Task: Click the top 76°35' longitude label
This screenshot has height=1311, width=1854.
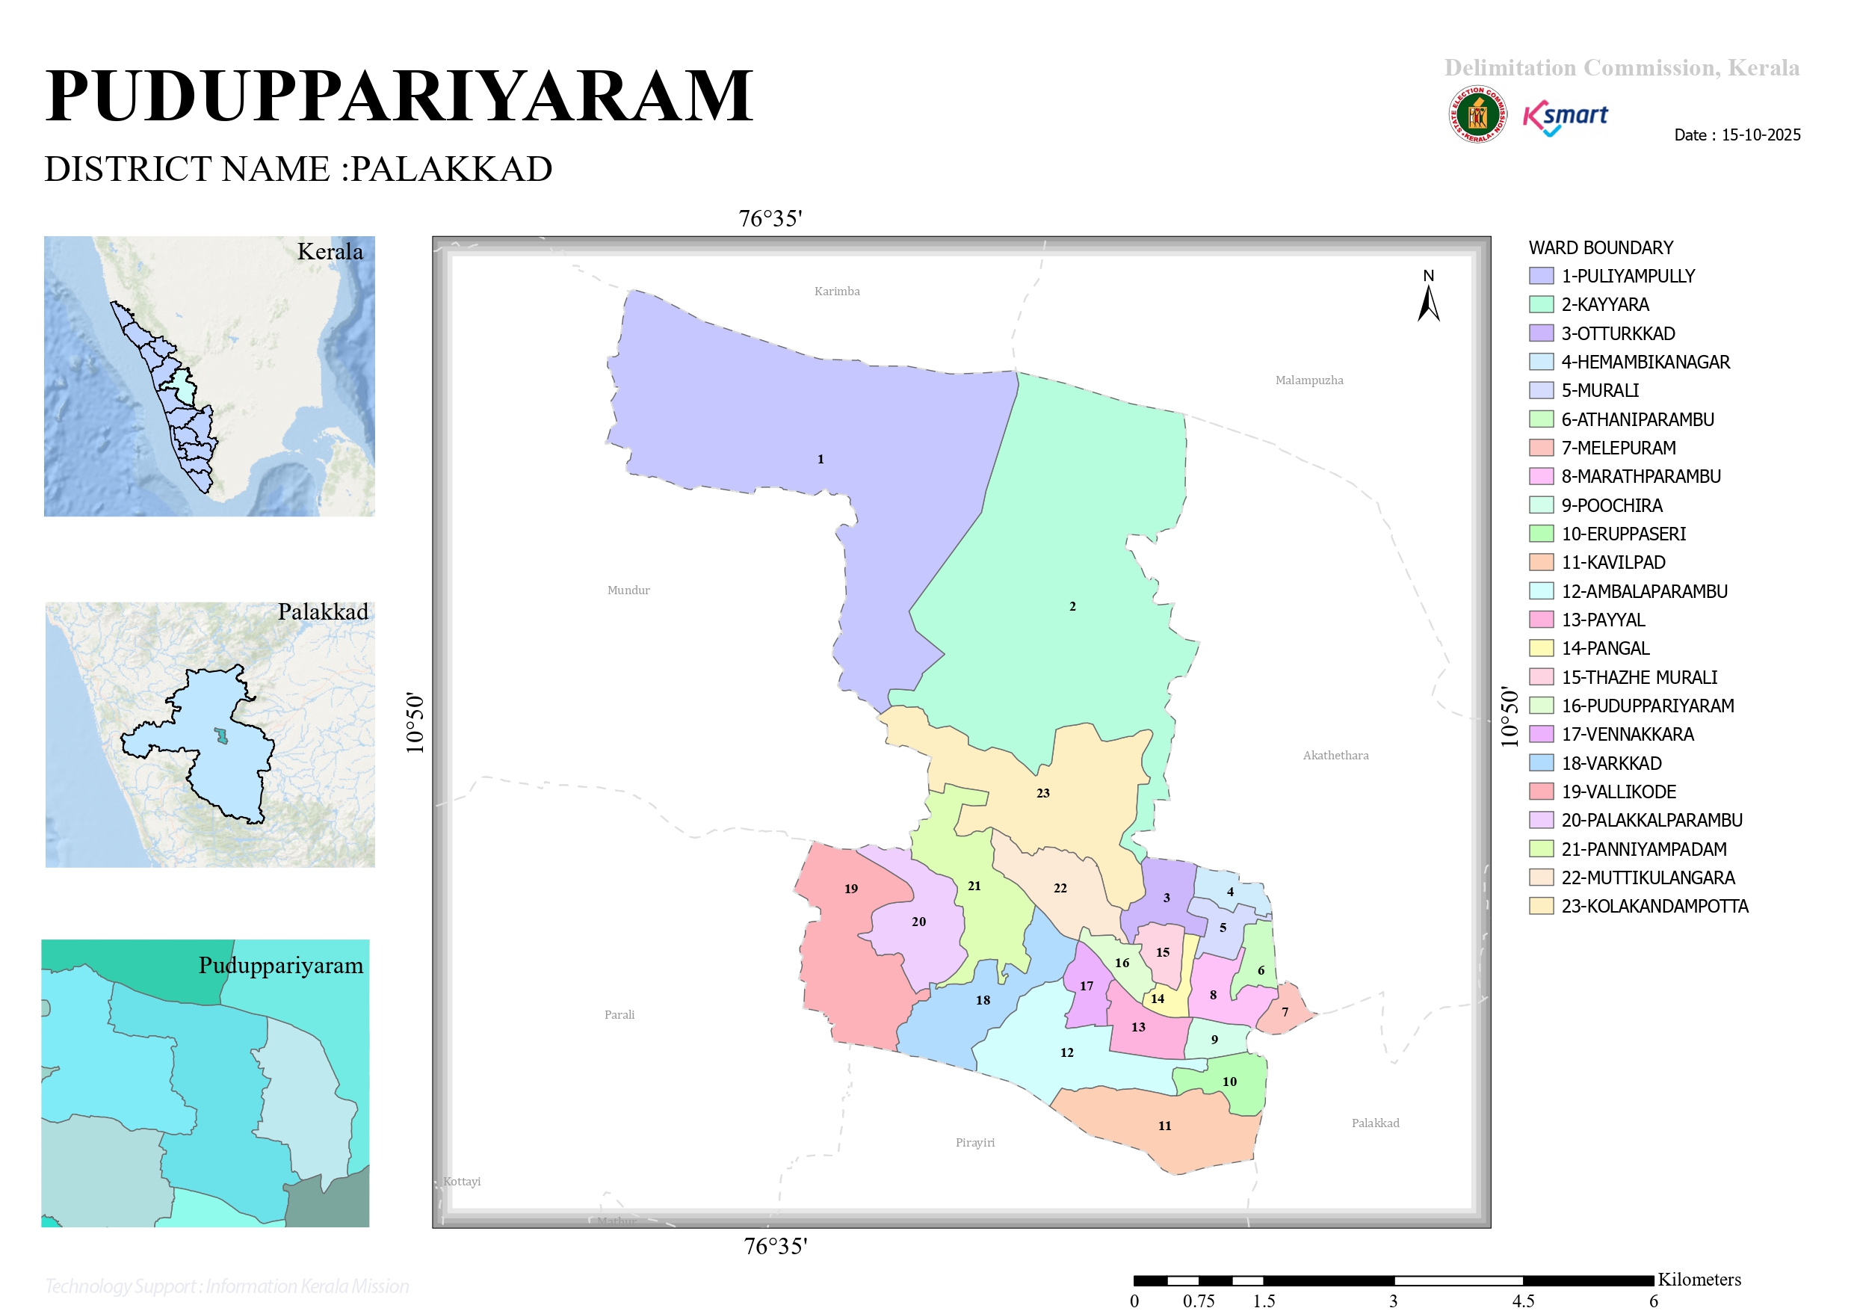Action: 770,218
